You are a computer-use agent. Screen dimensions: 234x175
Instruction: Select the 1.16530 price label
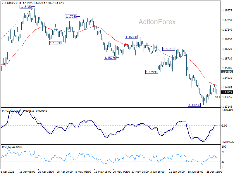coord(56,43)
